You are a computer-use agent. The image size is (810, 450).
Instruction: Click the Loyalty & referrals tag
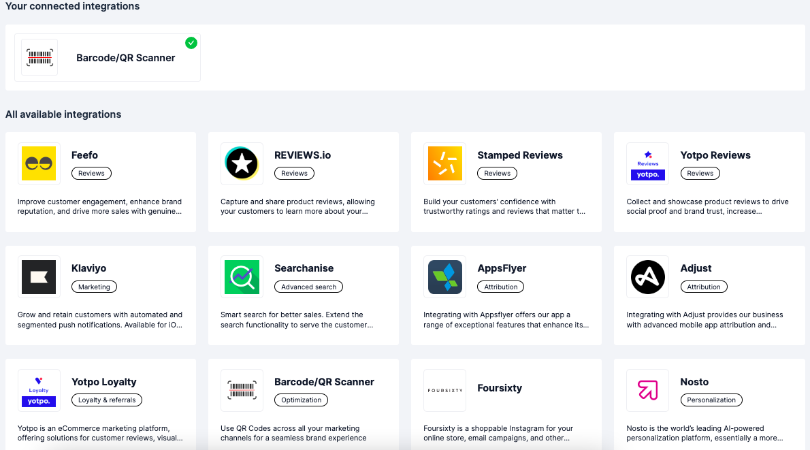coord(107,400)
